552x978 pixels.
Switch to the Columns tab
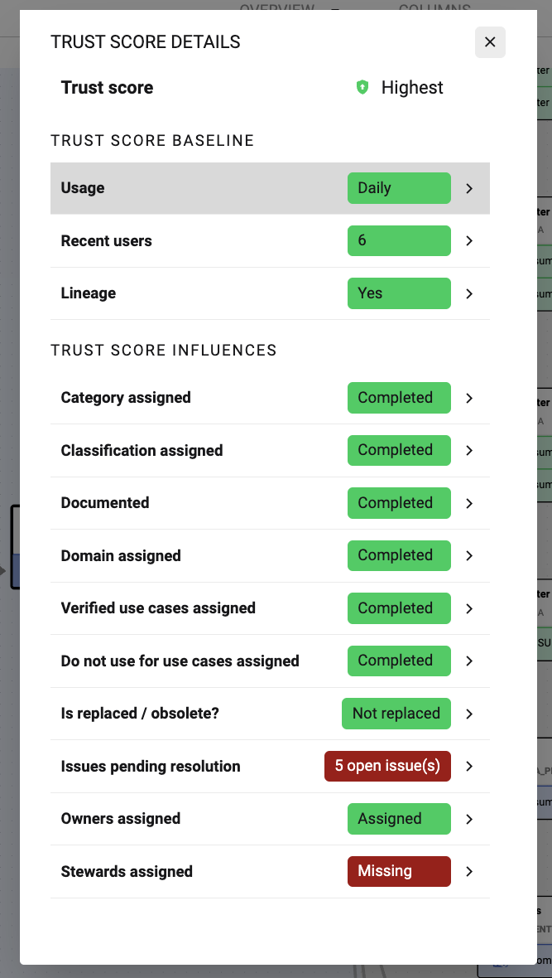coord(434,7)
